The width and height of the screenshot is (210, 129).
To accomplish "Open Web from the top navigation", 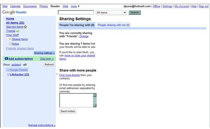I will point(65,6).
